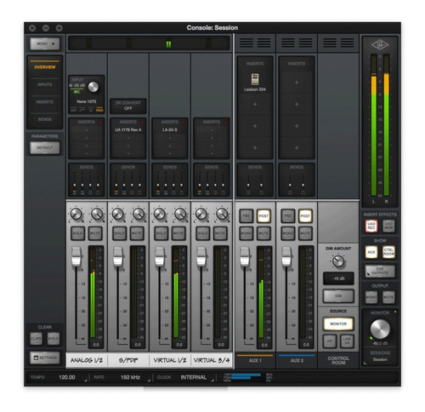This screenshot has height=412, width=425.
Task: Enable UAD REC insert effects mode
Action: 371,226
